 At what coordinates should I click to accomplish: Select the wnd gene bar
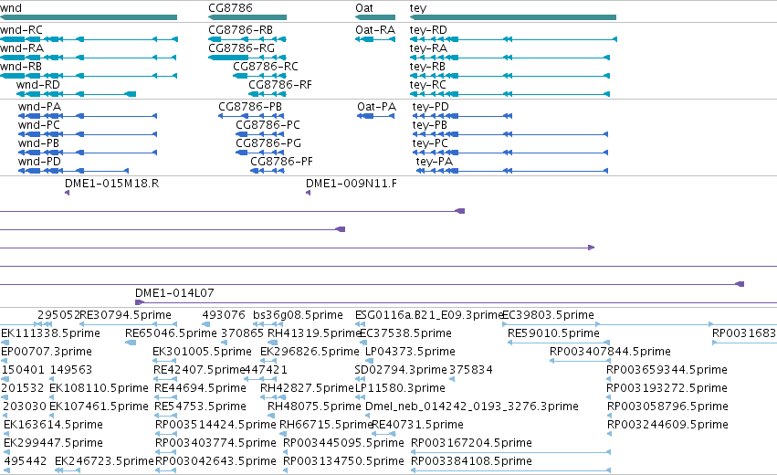[89, 17]
